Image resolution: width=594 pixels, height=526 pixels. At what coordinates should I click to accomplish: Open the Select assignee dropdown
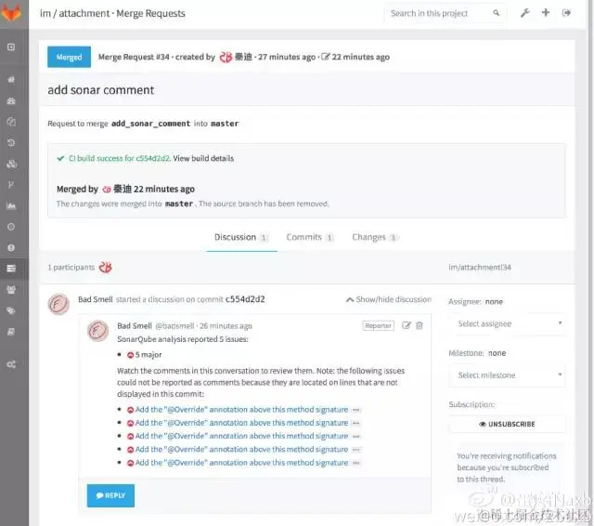tap(508, 323)
